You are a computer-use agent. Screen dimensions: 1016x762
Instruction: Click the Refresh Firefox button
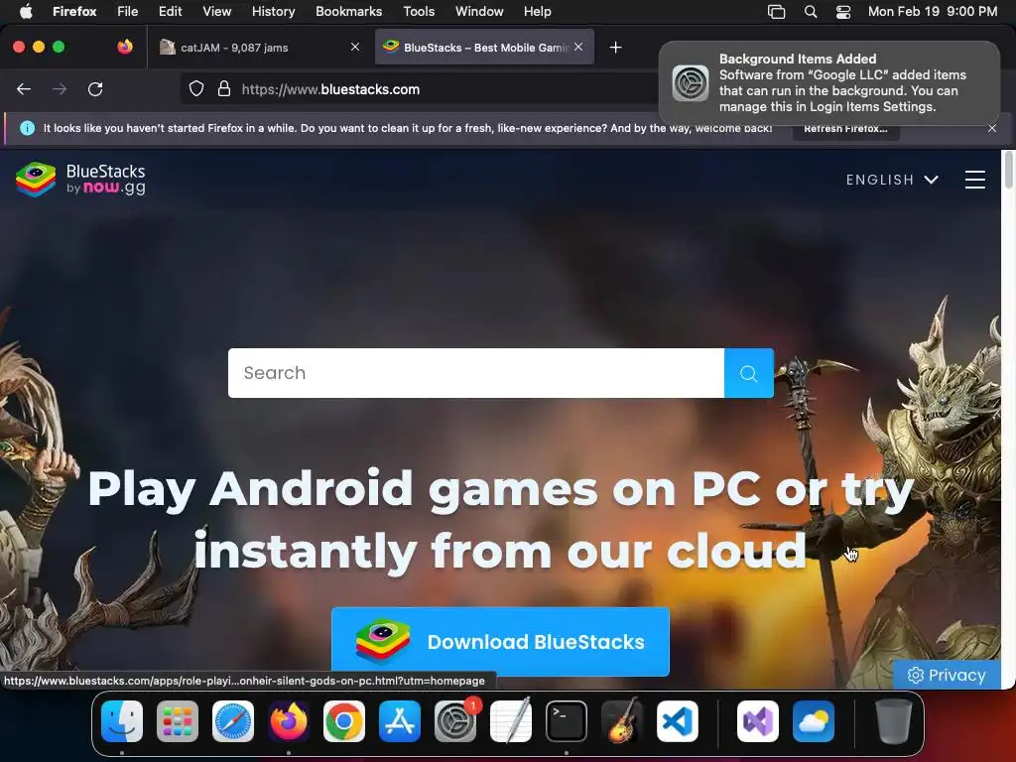click(845, 128)
